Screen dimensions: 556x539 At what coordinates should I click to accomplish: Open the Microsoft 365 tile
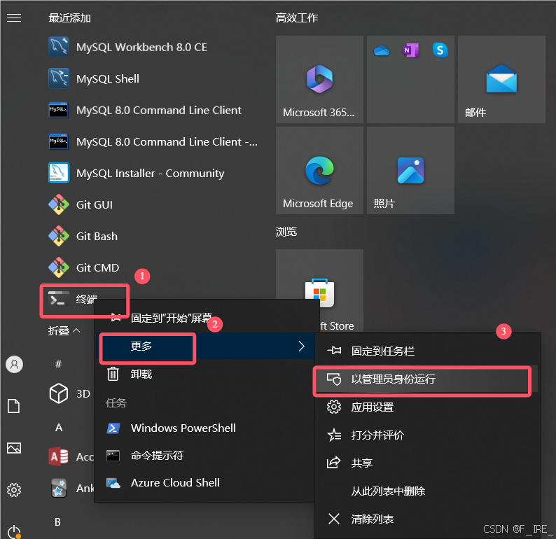click(x=319, y=79)
